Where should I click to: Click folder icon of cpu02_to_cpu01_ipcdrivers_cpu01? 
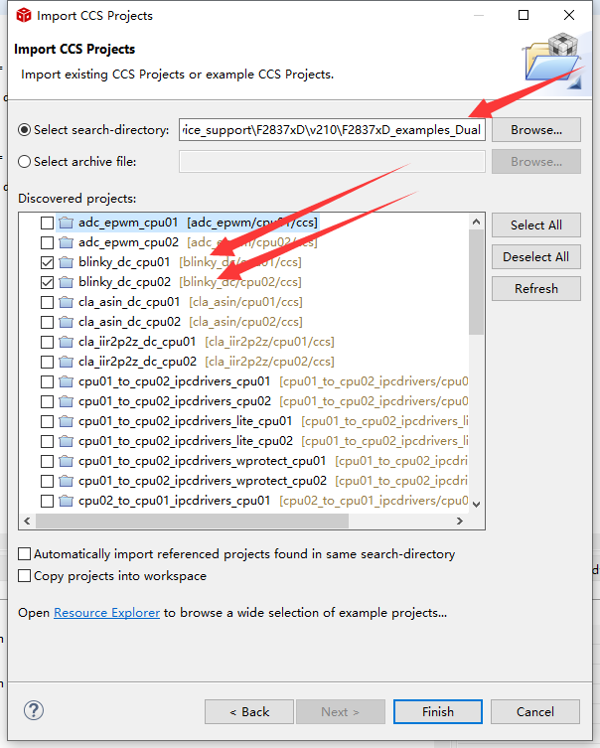click(66, 501)
